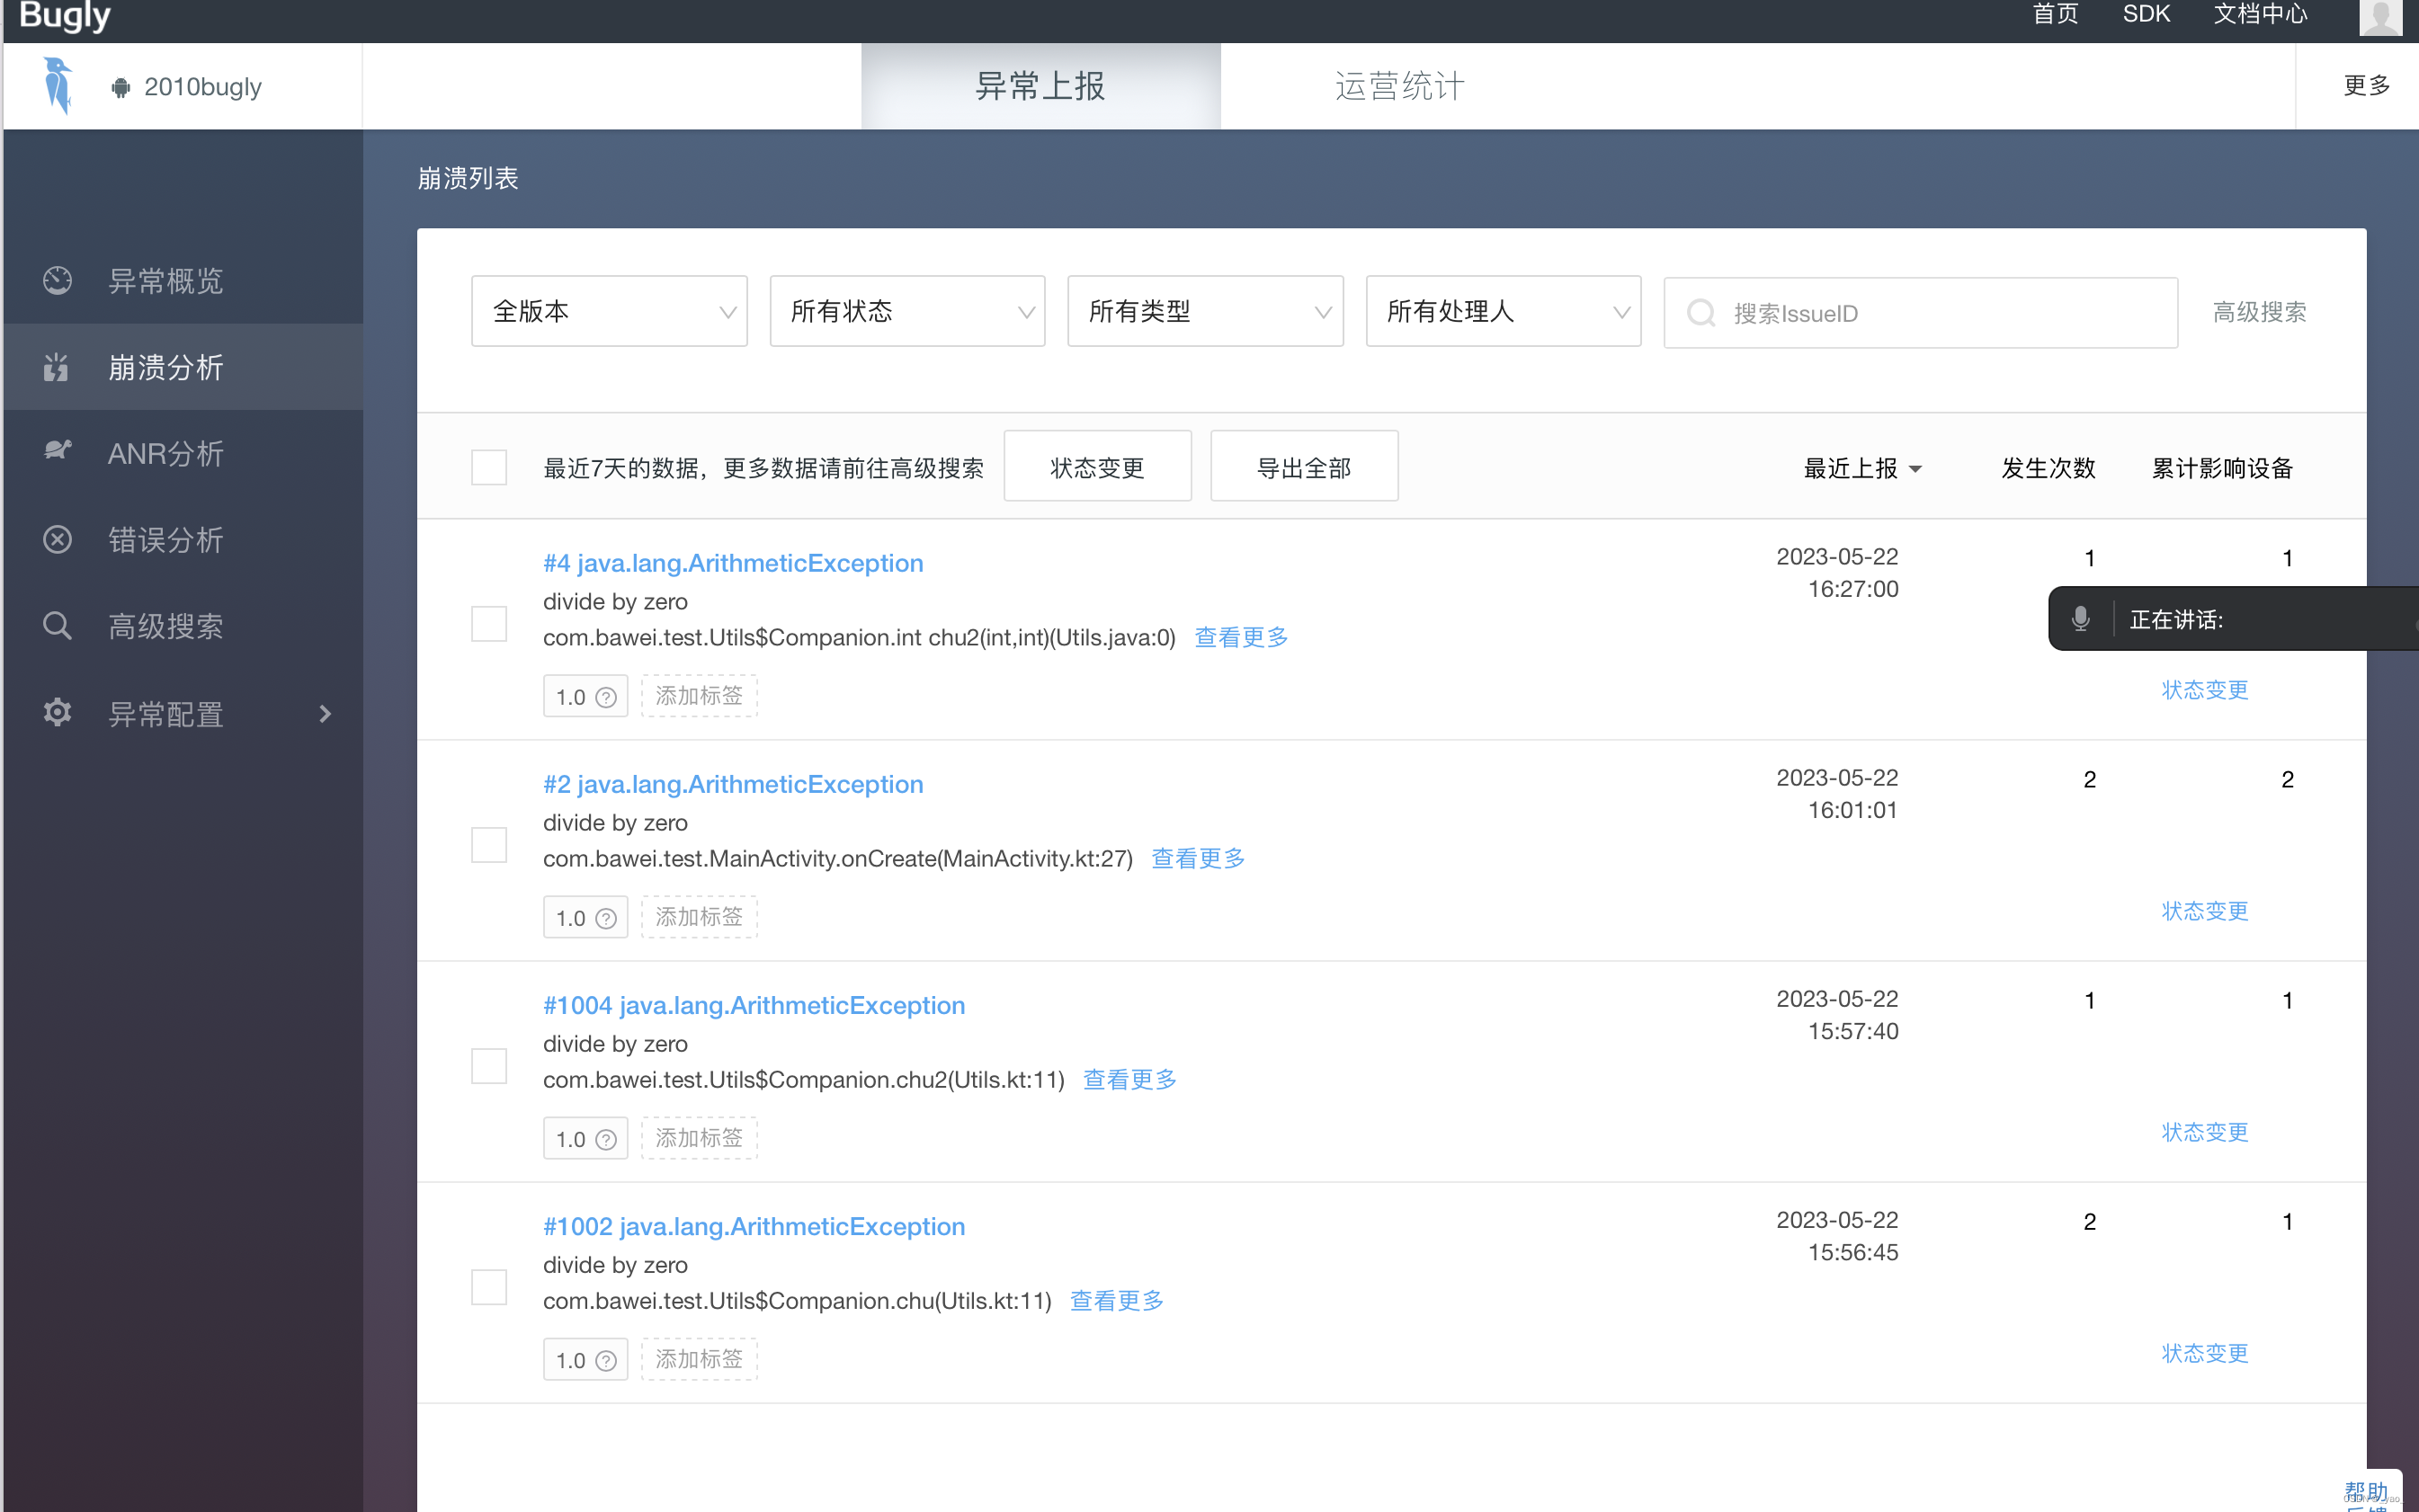Click the 状态变更 button in list header

point(1097,466)
